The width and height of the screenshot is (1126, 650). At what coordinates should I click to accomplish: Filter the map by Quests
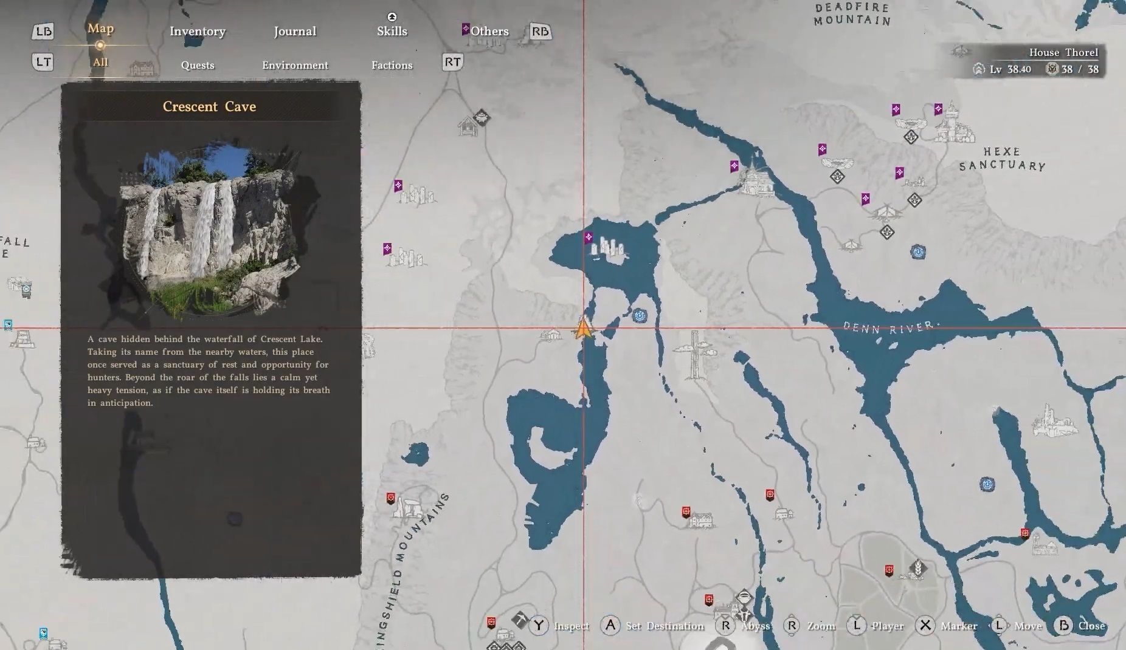pyautogui.click(x=197, y=65)
